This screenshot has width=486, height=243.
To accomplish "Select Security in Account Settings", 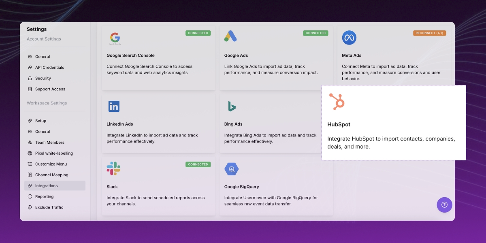I will point(43,79).
